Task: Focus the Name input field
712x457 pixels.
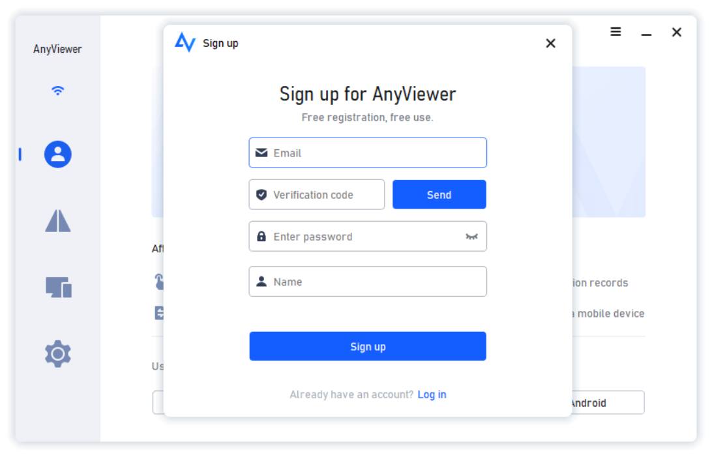Action: [368, 282]
